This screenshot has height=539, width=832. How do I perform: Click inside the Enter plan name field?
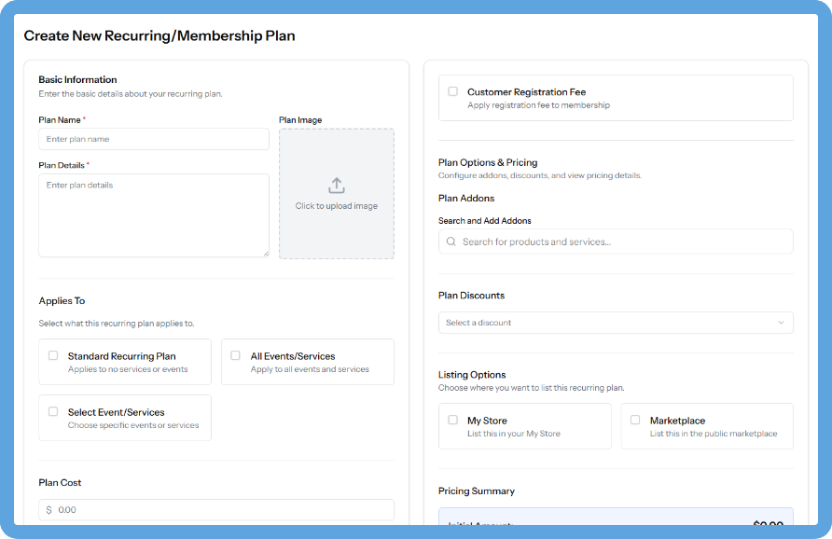pos(153,139)
